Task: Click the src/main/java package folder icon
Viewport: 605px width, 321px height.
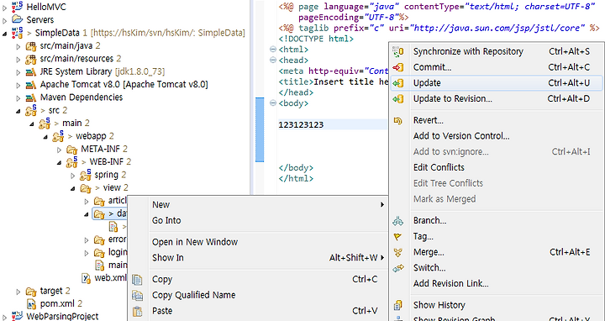Action: click(x=31, y=46)
